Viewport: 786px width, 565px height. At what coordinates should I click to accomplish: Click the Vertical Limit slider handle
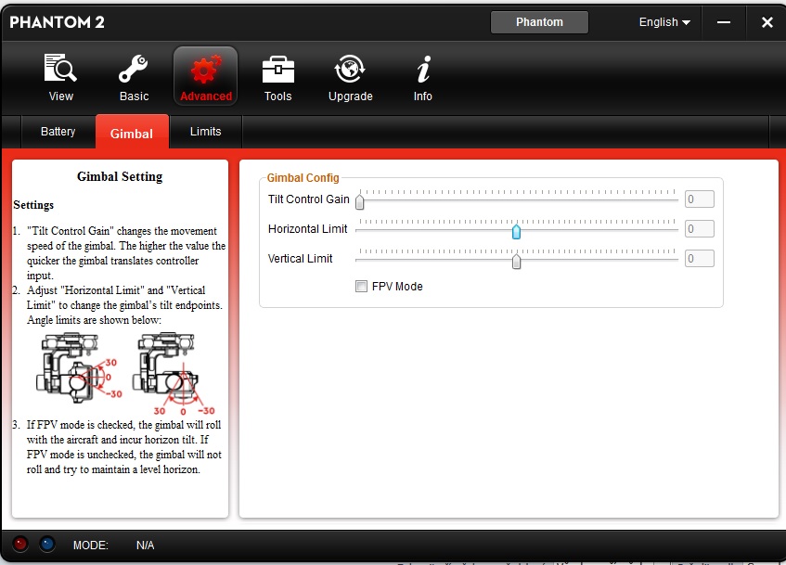[x=516, y=261]
